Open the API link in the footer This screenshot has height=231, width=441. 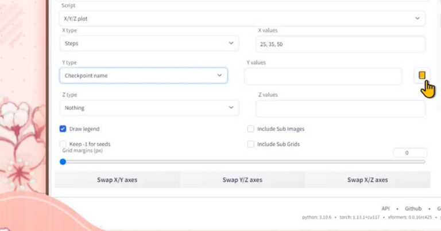[385, 209]
